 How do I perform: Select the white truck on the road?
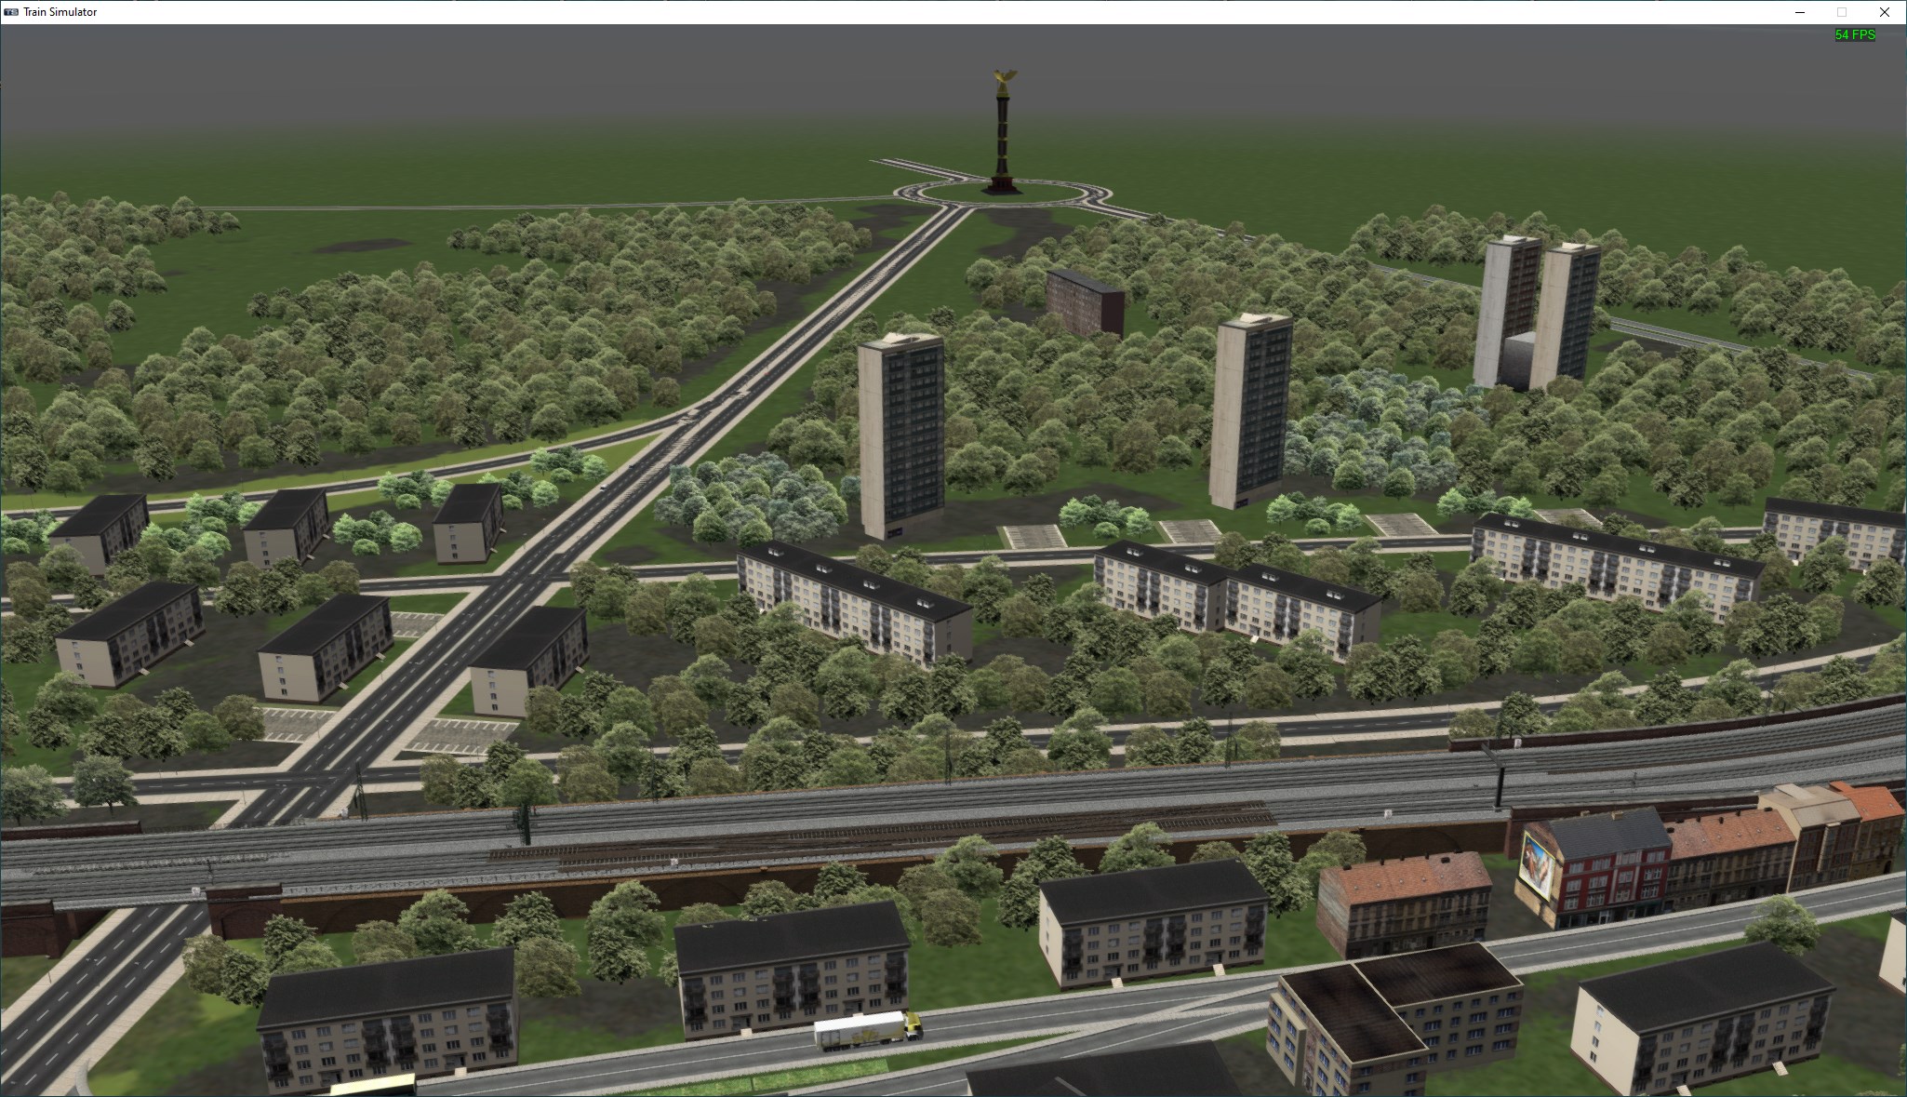pos(865,1030)
